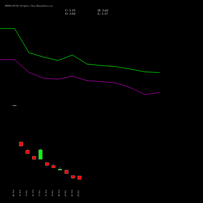
Task: Click the '17 Feb' date axis label
Action: (39, 193)
